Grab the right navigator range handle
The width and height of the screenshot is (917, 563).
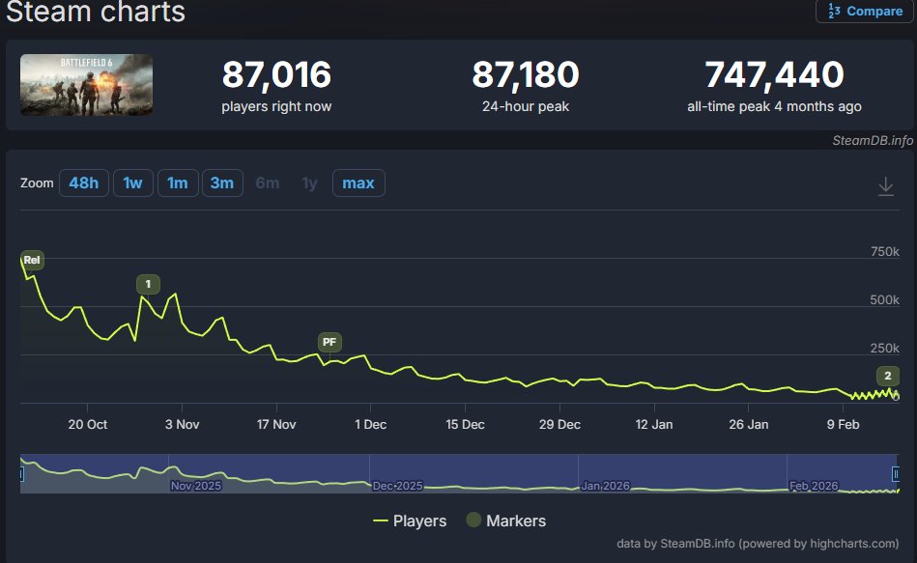pyautogui.click(x=896, y=473)
